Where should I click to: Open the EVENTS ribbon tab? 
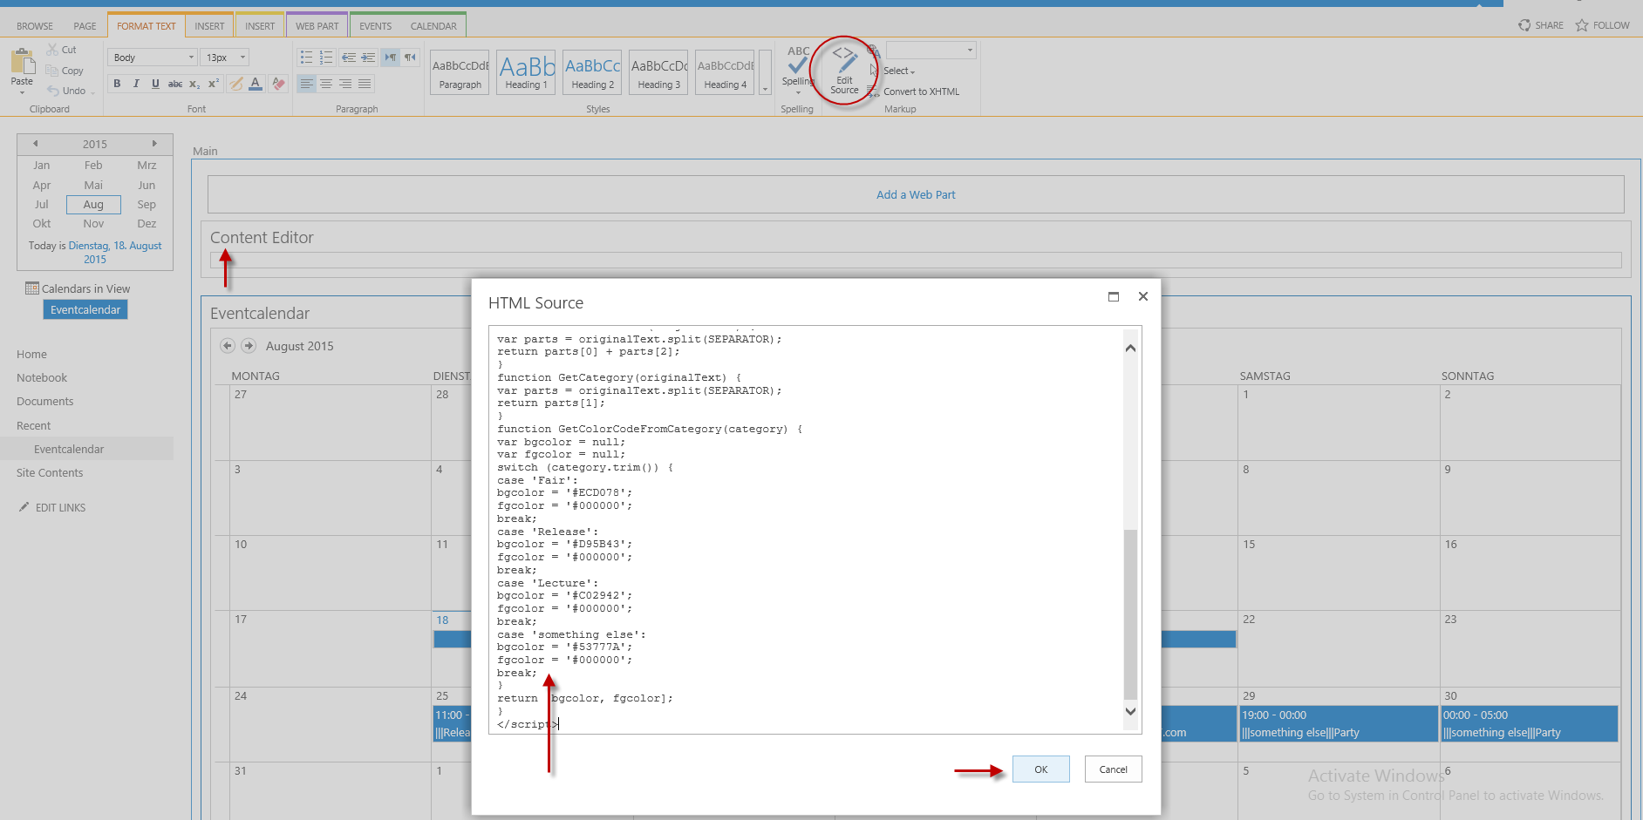tap(375, 26)
